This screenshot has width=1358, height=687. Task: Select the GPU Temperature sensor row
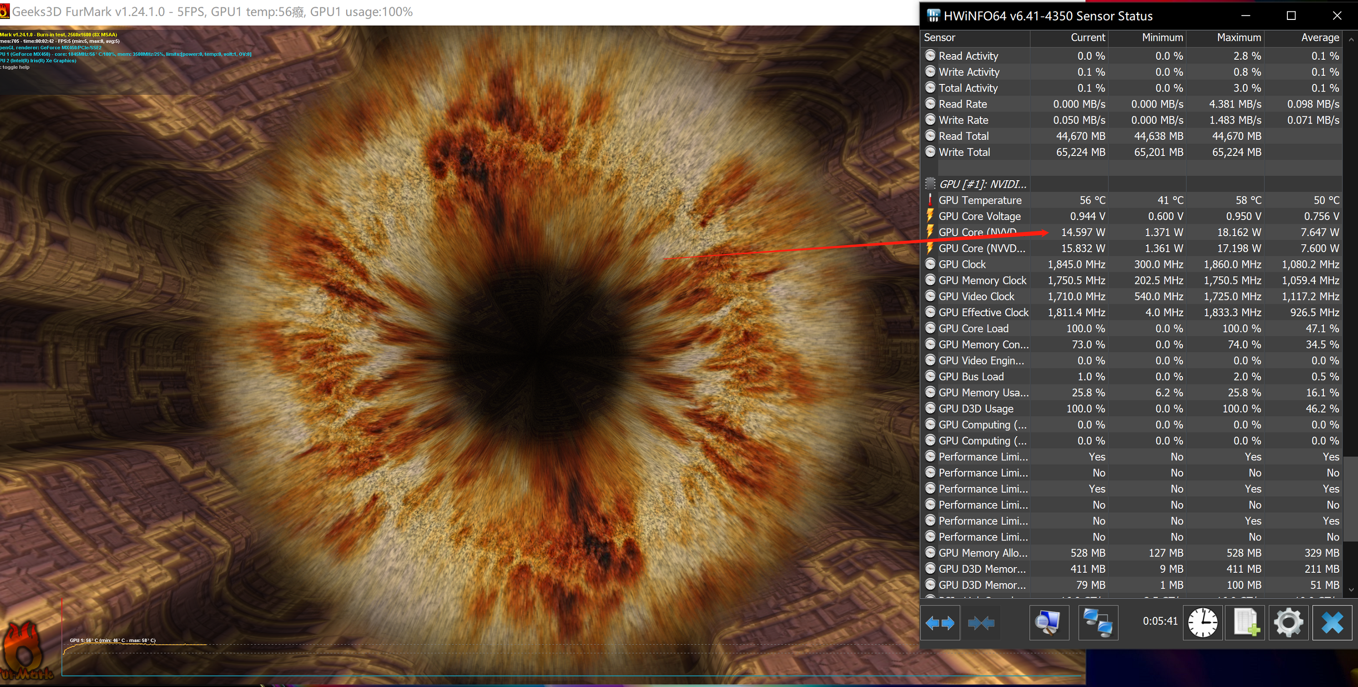point(980,201)
